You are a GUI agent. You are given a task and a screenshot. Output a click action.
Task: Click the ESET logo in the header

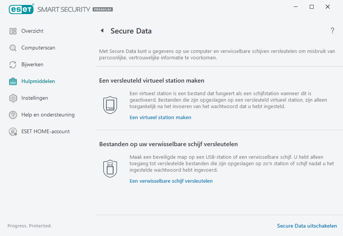click(21, 9)
